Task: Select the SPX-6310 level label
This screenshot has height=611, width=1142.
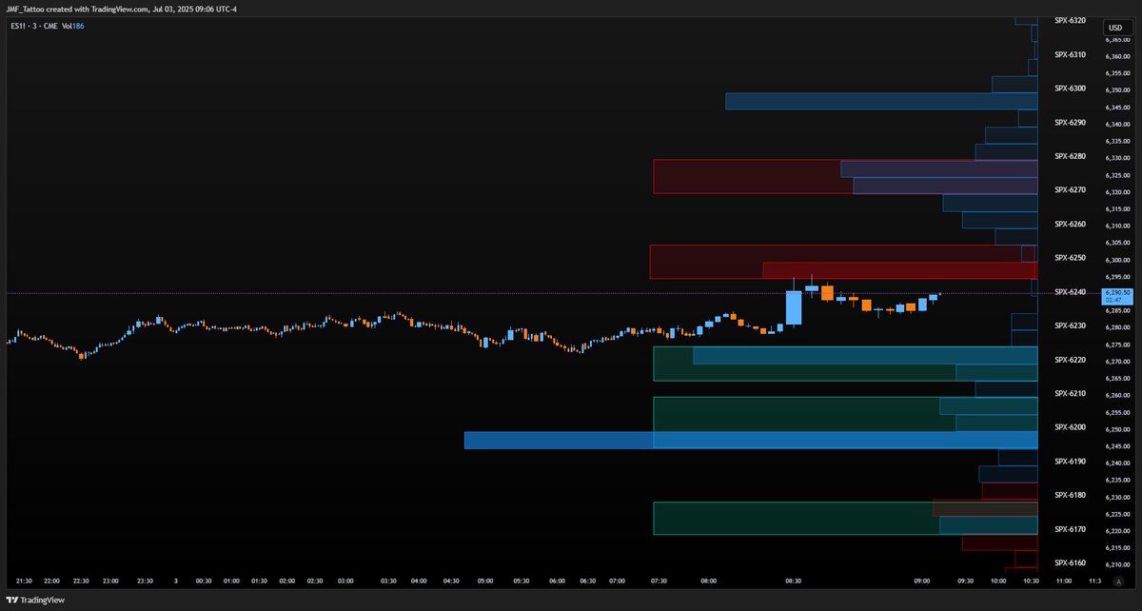Action: pos(1071,54)
